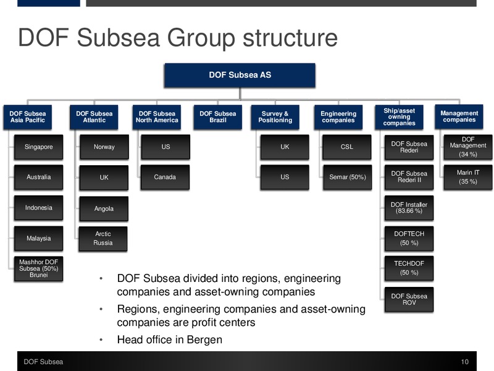
Task: Click UK box under Survey & Positioning
Action: (x=285, y=147)
